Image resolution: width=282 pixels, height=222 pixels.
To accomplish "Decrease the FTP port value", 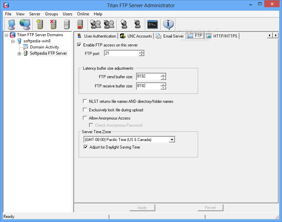I will click(142, 55).
